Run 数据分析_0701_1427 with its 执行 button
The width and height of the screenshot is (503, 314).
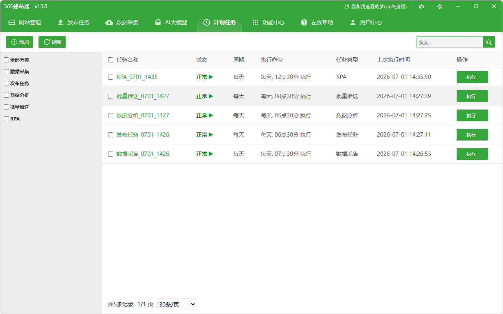click(x=472, y=115)
